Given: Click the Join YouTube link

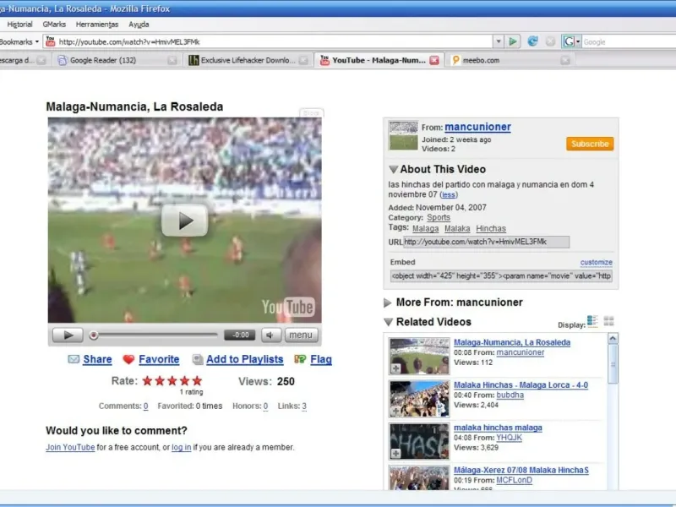Looking at the screenshot, I should point(70,448).
